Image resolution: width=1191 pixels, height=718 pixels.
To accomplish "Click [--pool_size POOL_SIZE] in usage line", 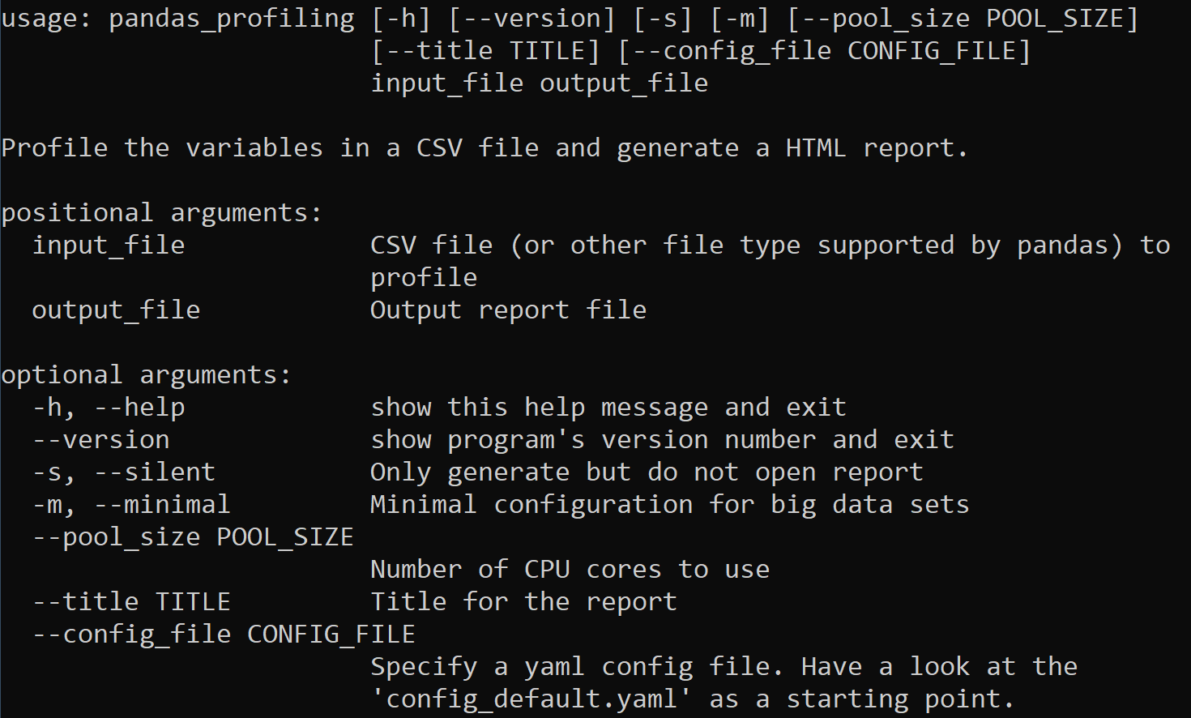I will pyautogui.click(x=963, y=19).
